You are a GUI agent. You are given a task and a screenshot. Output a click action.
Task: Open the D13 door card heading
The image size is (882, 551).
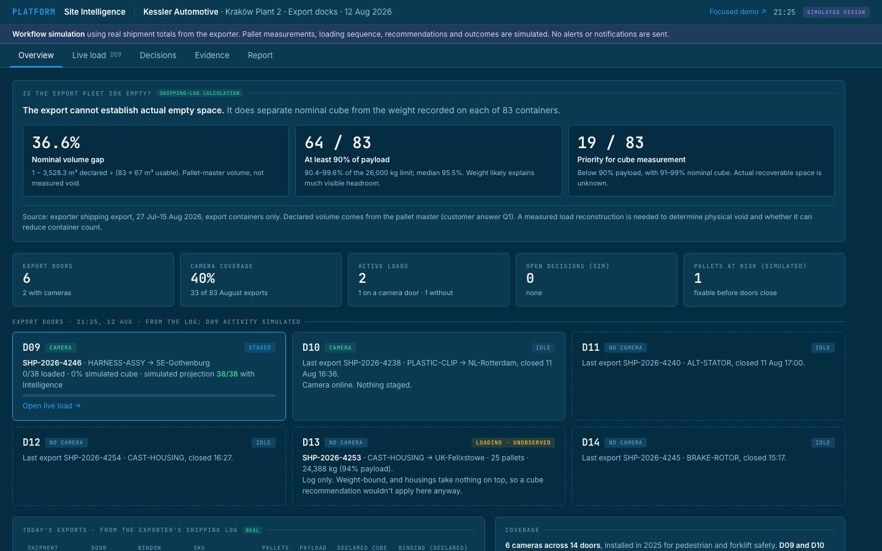pos(311,442)
